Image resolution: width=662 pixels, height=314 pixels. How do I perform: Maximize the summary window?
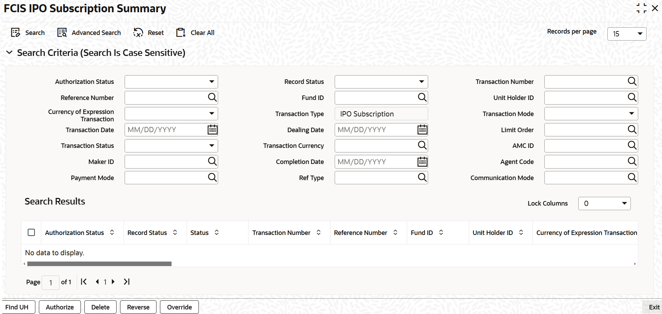point(641,8)
